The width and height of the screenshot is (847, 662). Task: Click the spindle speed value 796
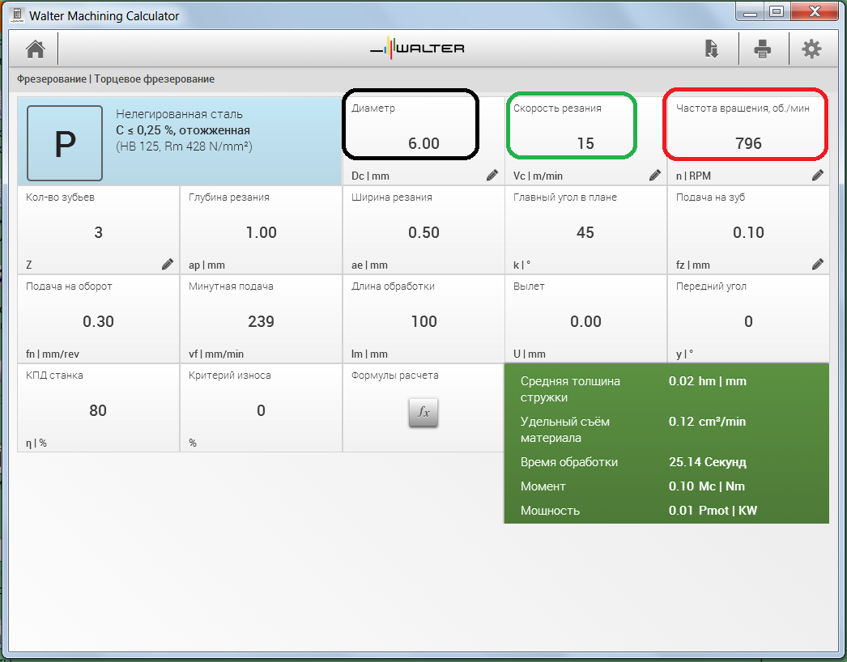[748, 143]
